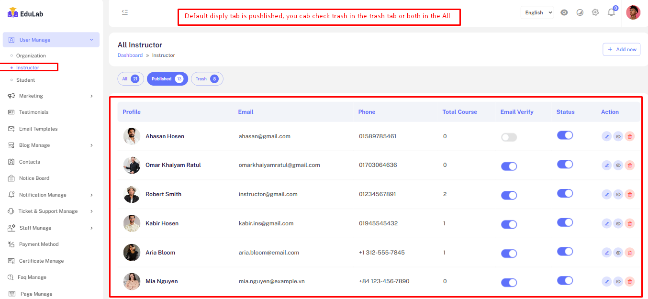The image size is (648, 299).
Task: Click the delete icon for Mia Nguyen
Action: pos(629,282)
